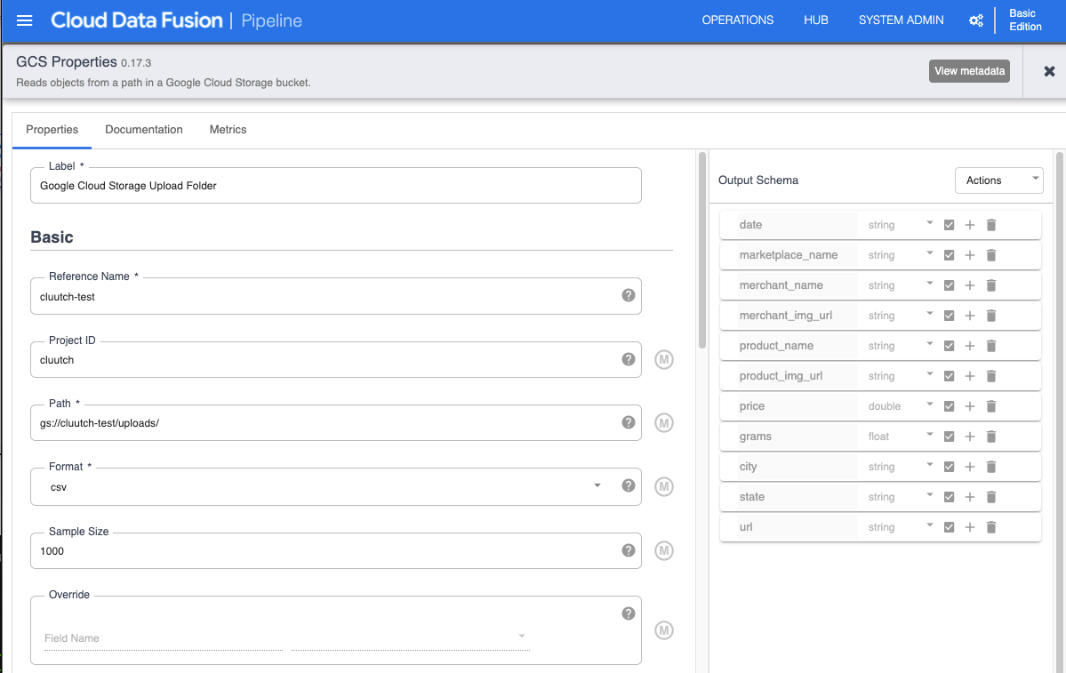Delete the merchant_img_url field
1066x673 pixels.
[x=991, y=316]
